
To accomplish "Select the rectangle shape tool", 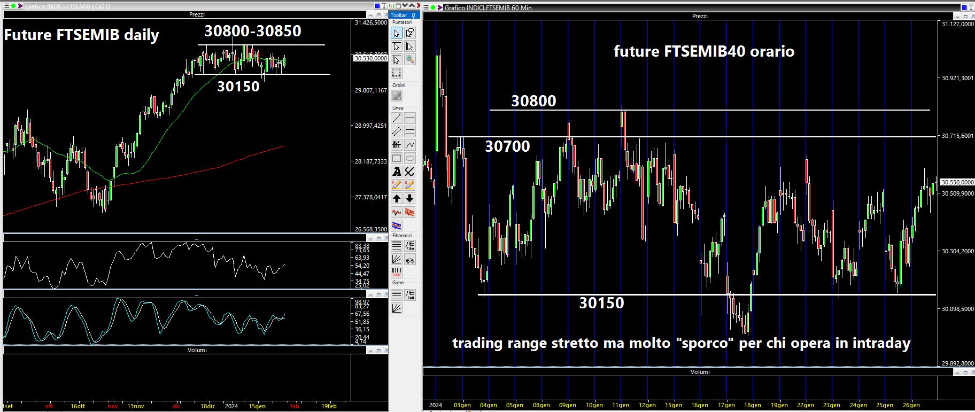I will click(x=397, y=158).
